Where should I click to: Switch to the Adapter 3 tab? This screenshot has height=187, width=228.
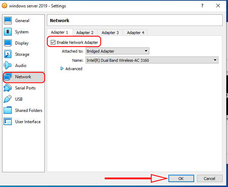pos(110,33)
